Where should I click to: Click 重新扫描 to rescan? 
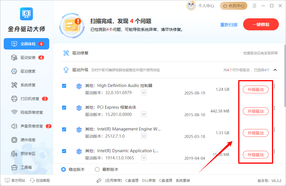coord(229,25)
